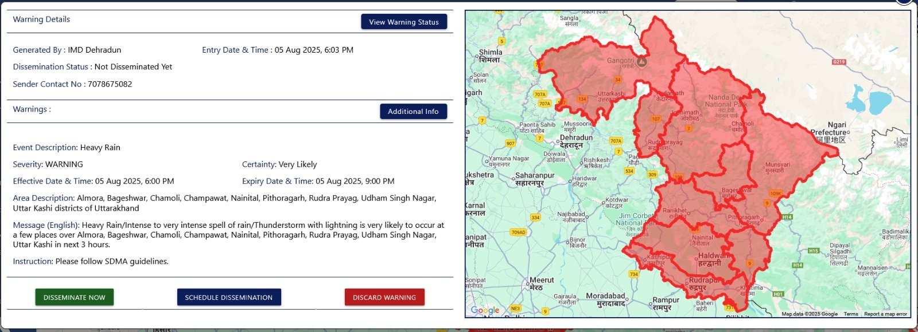Open the map Terms link
This screenshot has width=918, height=332.
[851, 314]
